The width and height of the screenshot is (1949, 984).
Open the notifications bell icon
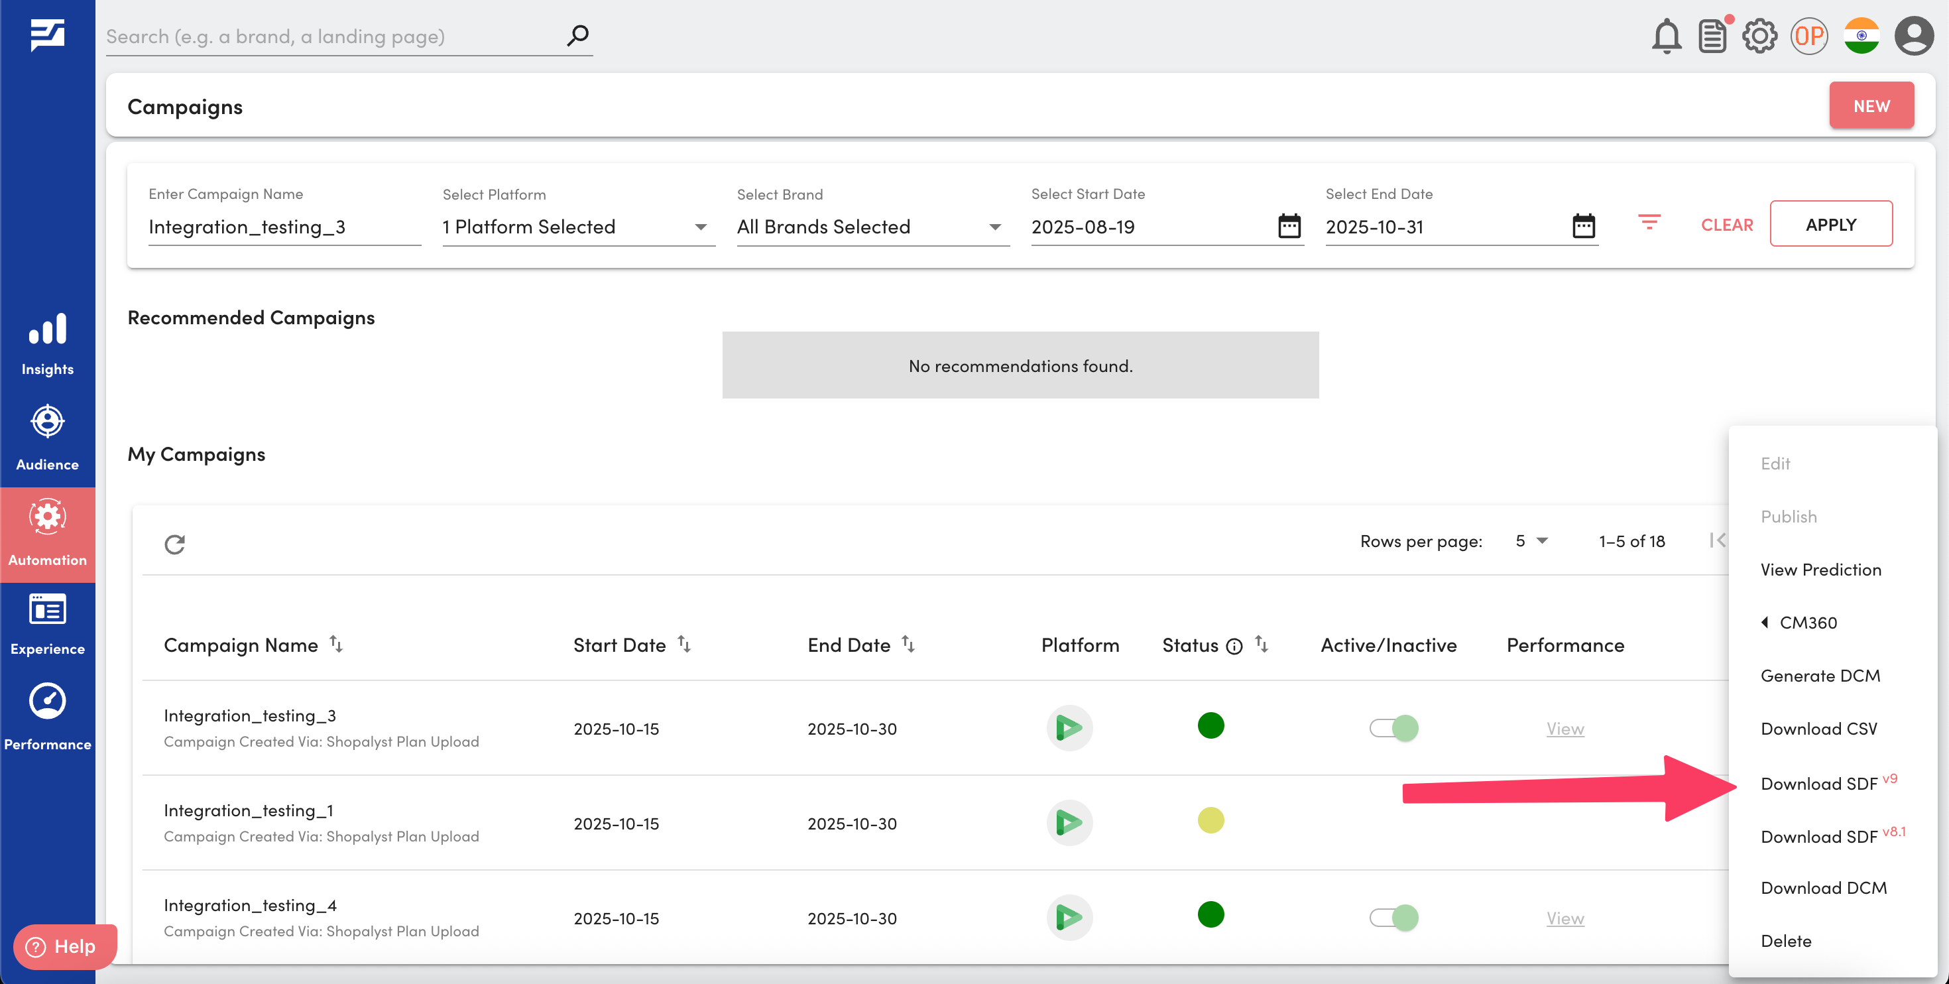(x=1665, y=36)
